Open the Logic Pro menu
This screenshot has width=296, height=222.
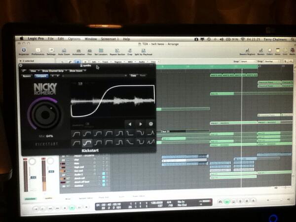36,38
